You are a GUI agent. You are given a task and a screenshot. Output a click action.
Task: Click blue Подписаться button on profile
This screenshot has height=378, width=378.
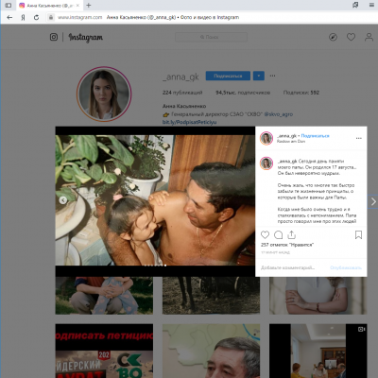[x=228, y=76]
